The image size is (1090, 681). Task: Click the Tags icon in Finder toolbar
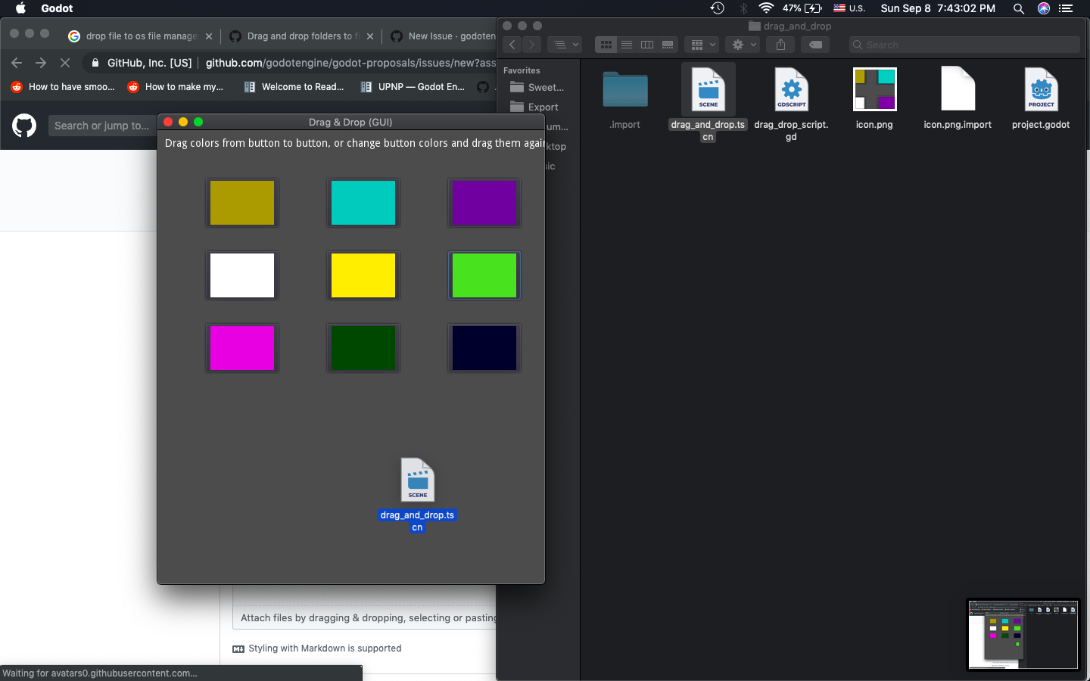pyautogui.click(x=815, y=44)
